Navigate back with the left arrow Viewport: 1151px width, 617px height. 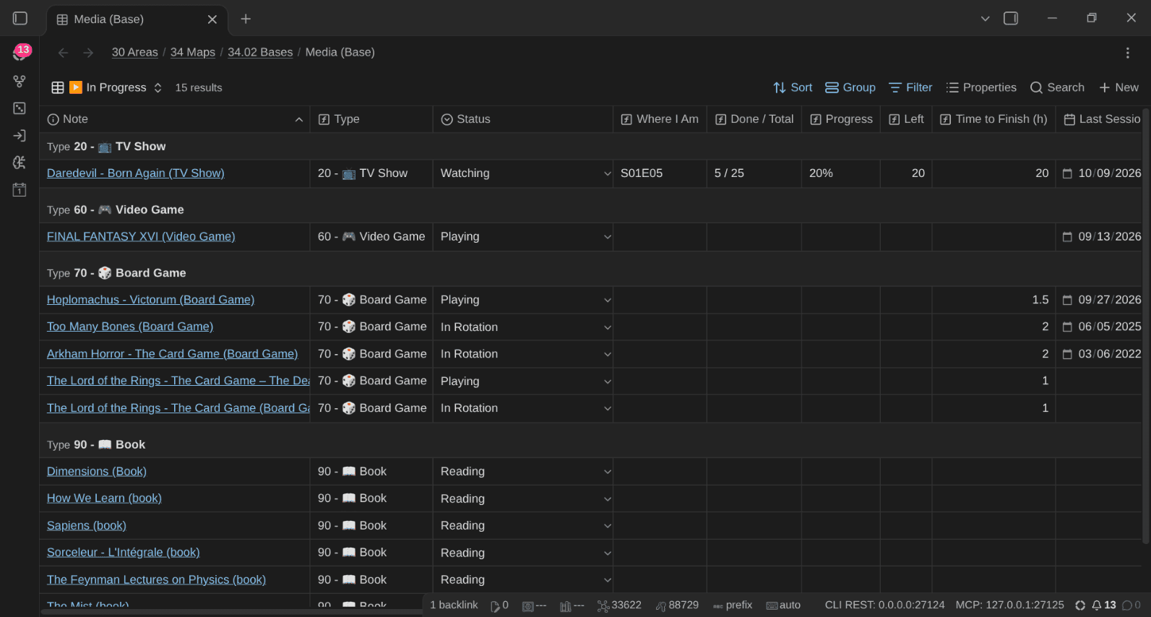click(64, 53)
